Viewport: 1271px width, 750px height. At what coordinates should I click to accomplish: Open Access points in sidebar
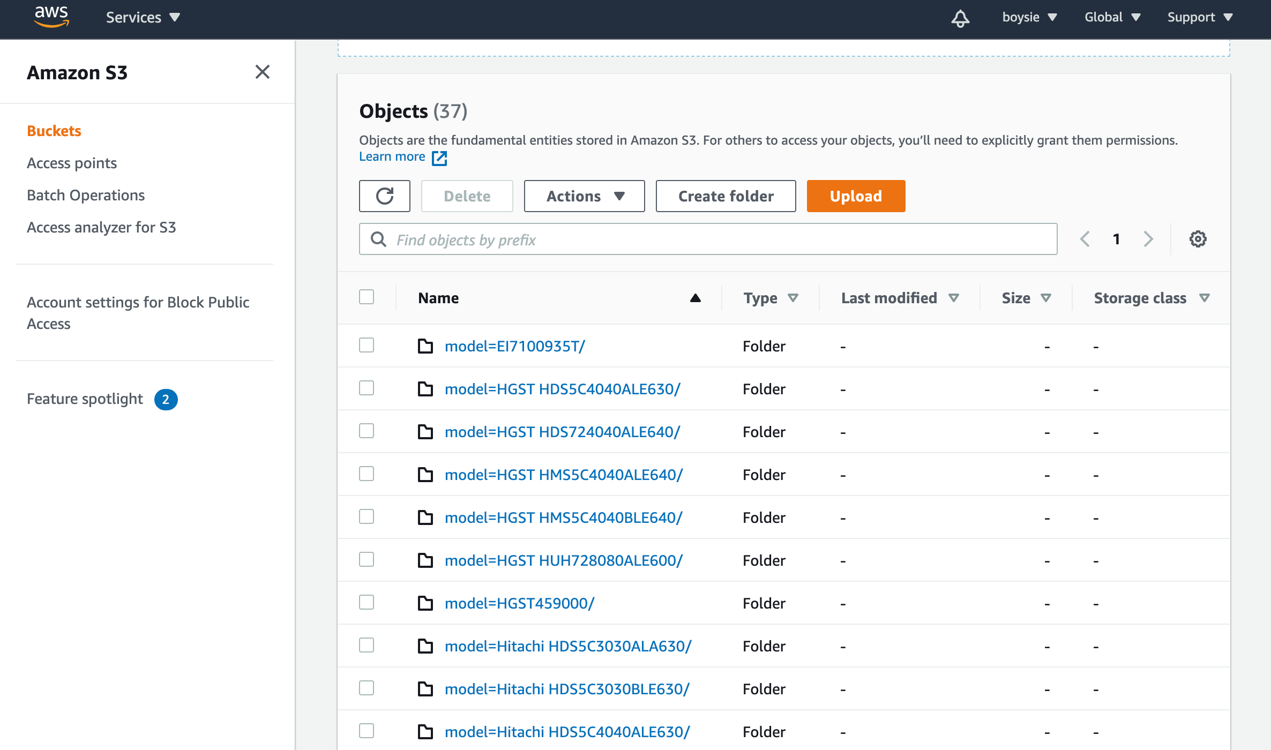pos(72,163)
